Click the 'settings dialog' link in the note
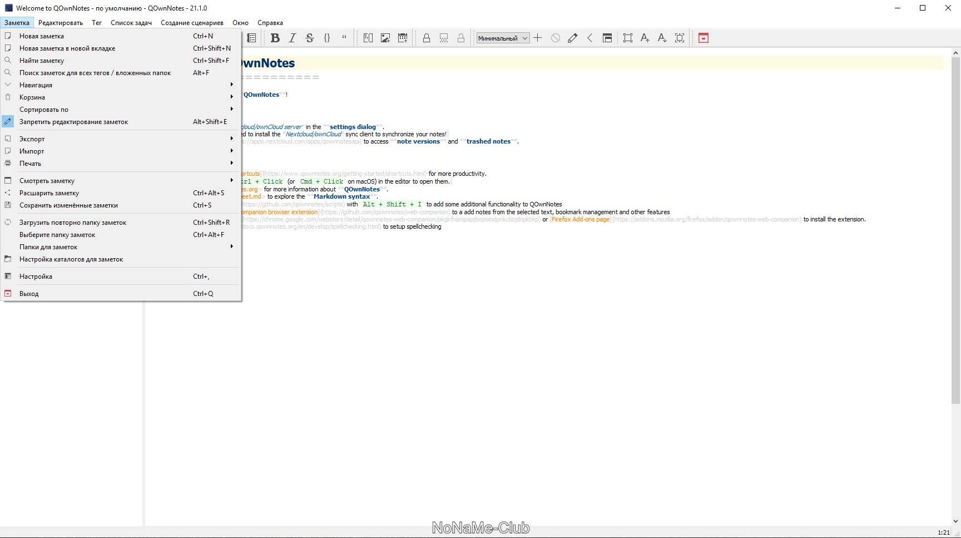Screen dimensions: 961x538 coord(353,127)
